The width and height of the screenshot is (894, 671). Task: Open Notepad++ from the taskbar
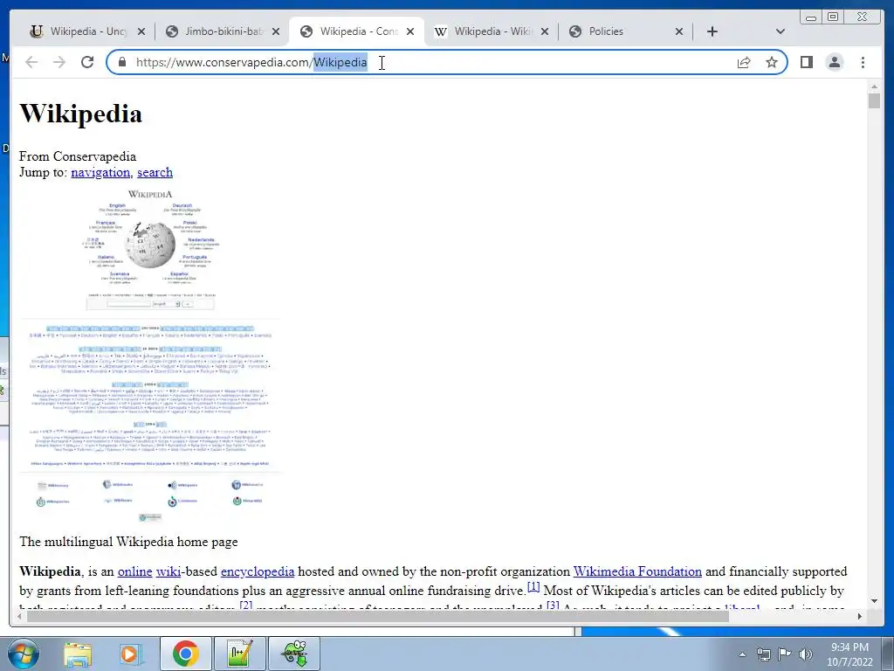point(240,654)
